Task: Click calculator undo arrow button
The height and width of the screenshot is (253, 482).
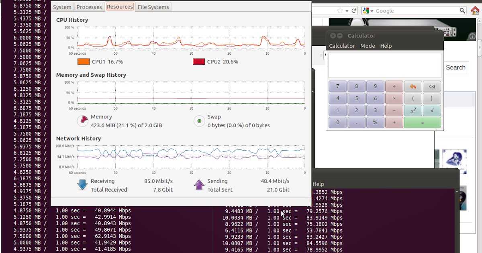Action: pyautogui.click(x=413, y=86)
